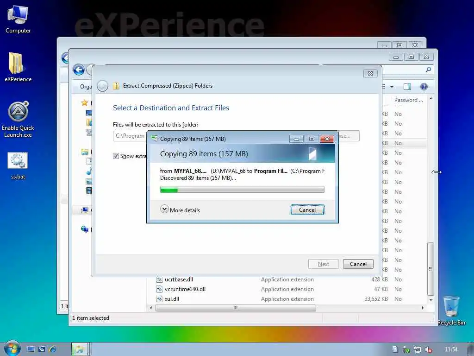The height and width of the screenshot is (356, 474).
Task: Open the Computer desktop icon
Action: 18,19
